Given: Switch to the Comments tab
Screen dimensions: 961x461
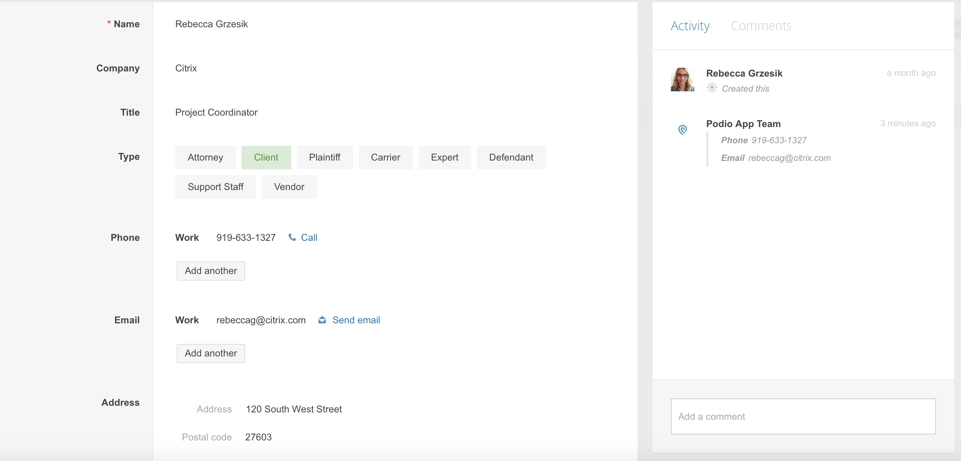Looking at the screenshot, I should pyautogui.click(x=761, y=26).
